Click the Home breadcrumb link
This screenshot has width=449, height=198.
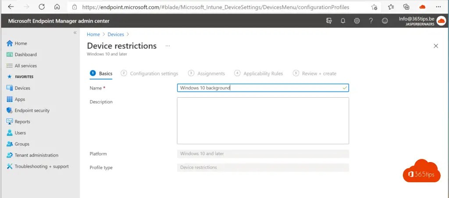tap(93, 34)
